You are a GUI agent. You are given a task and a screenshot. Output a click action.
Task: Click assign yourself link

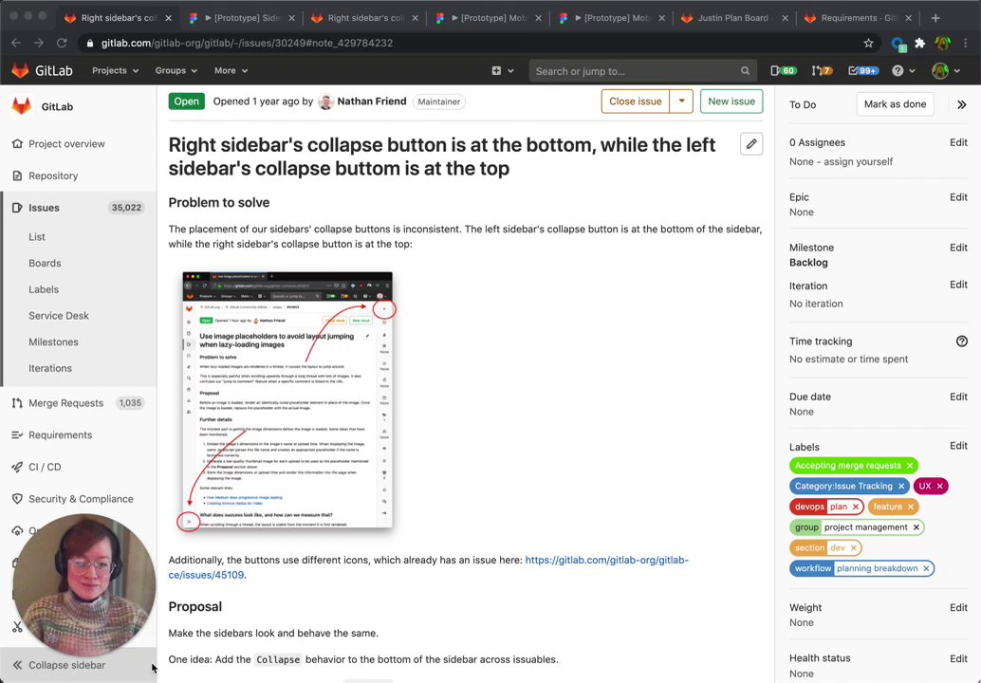(858, 161)
